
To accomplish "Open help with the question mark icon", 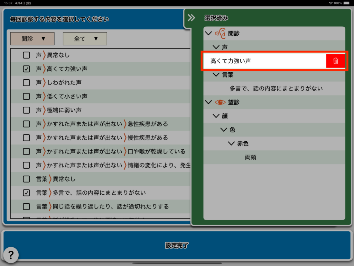I will pos(11,255).
